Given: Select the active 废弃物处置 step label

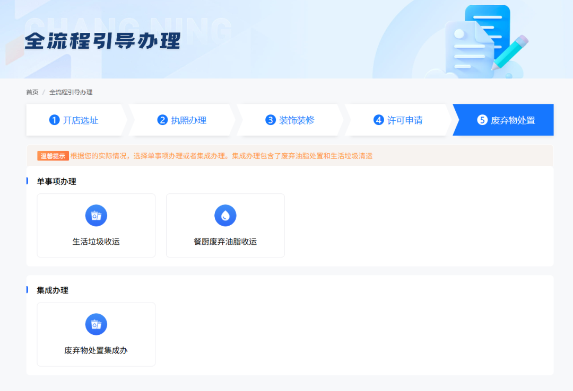Looking at the screenshot, I should 513,120.
